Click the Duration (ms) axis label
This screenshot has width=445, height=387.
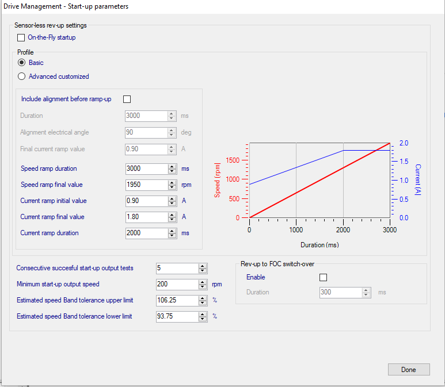click(320, 245)
